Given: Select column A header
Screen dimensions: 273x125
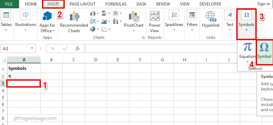Looking at the screenshot, I should (24, 60).
